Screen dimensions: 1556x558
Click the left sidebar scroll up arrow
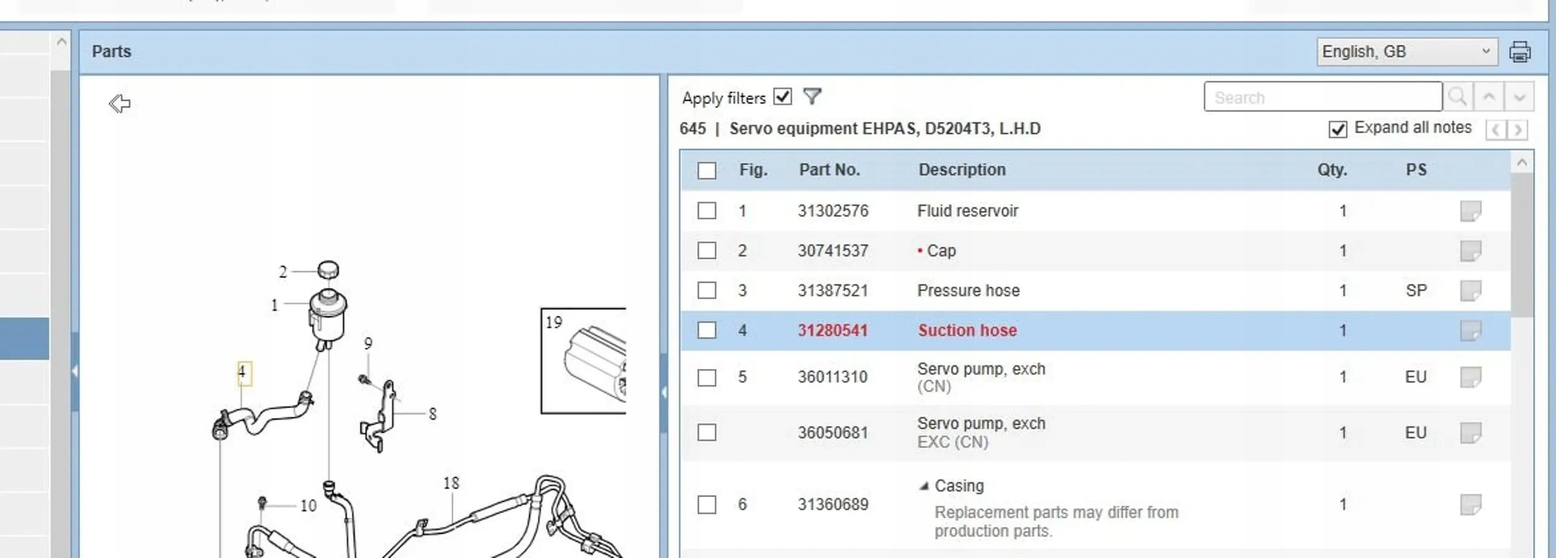point(61,42)
